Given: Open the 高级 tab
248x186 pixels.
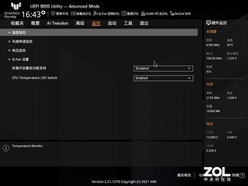Looking at the screenshot, I should click(x=80, y=23).
